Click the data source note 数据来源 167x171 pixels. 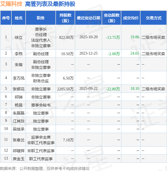pyautogui.click(x=8, y=169)
